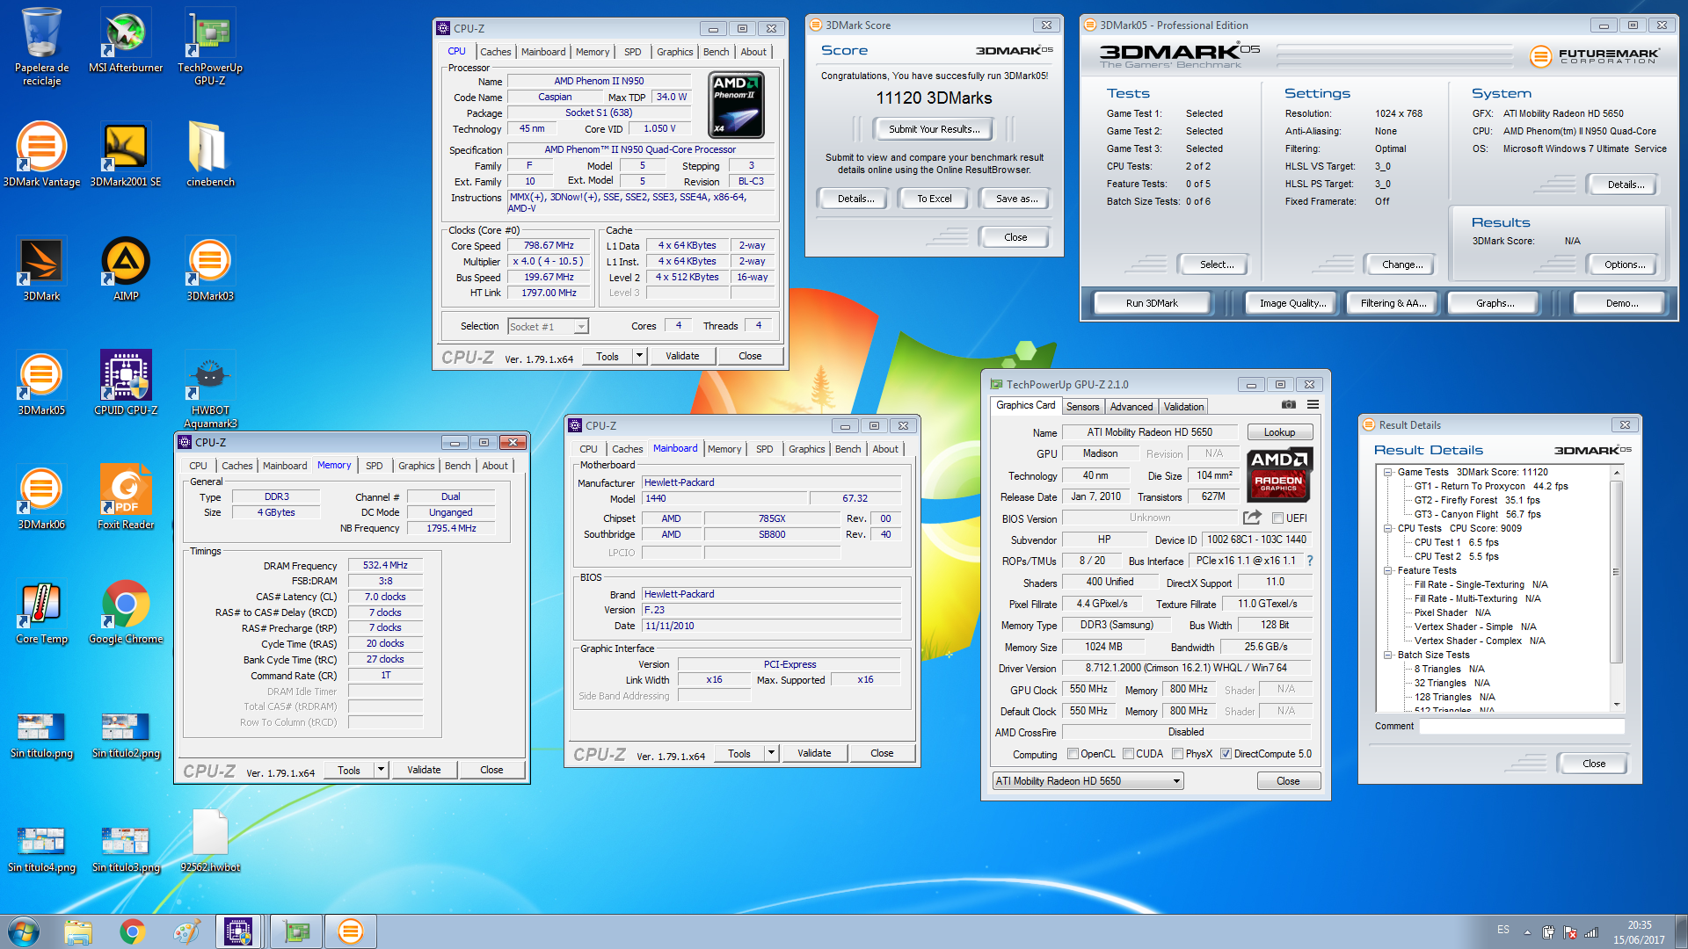Click the Paint icon in the taskbar
Viewport: 1688px width, 949px height.
tap(186, 931)
